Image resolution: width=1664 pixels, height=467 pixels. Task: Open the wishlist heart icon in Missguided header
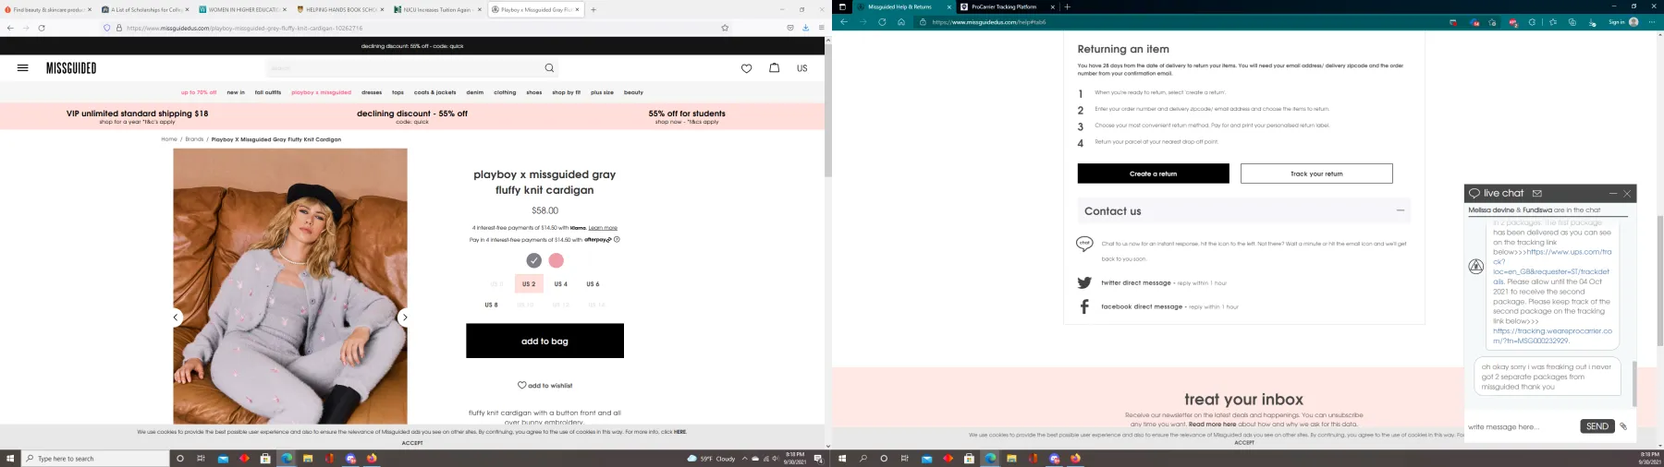coord(746,68)
